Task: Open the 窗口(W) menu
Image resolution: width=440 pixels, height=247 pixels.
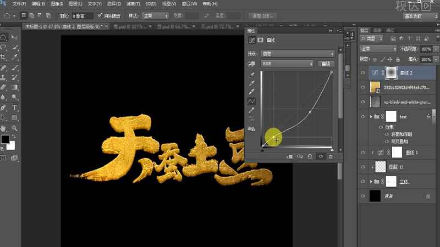Action: pyautogui.click(x=189, y=4)
